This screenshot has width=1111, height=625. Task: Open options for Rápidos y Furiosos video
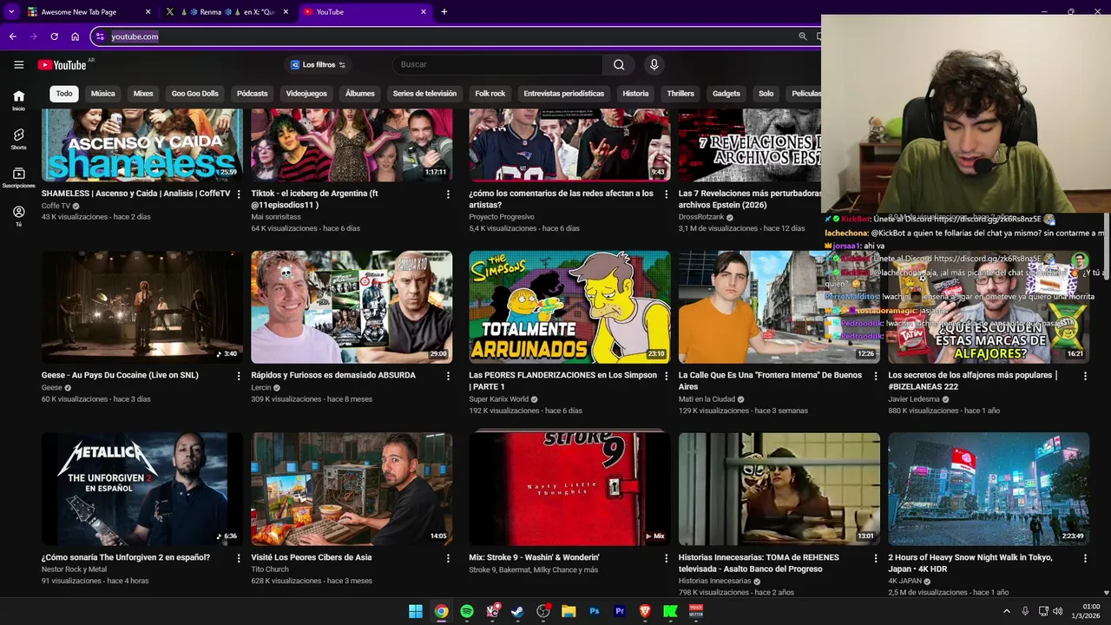[448, 376]
